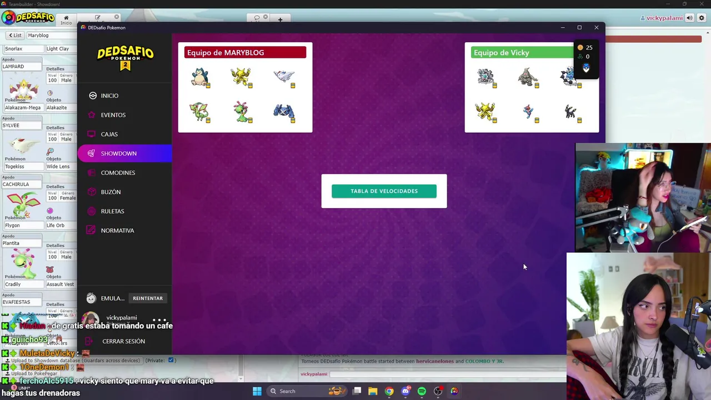Image resolution: width=711 pixels, height=400 pixels.
Task: Mute sound via the speaker icon in Showdown
Action: (x=690, y=18)
